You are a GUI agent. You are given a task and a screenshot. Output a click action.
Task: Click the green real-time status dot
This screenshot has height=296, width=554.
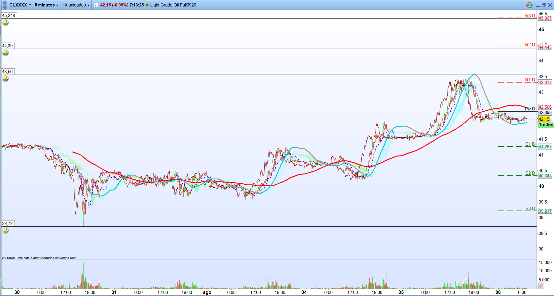(147, 5)
